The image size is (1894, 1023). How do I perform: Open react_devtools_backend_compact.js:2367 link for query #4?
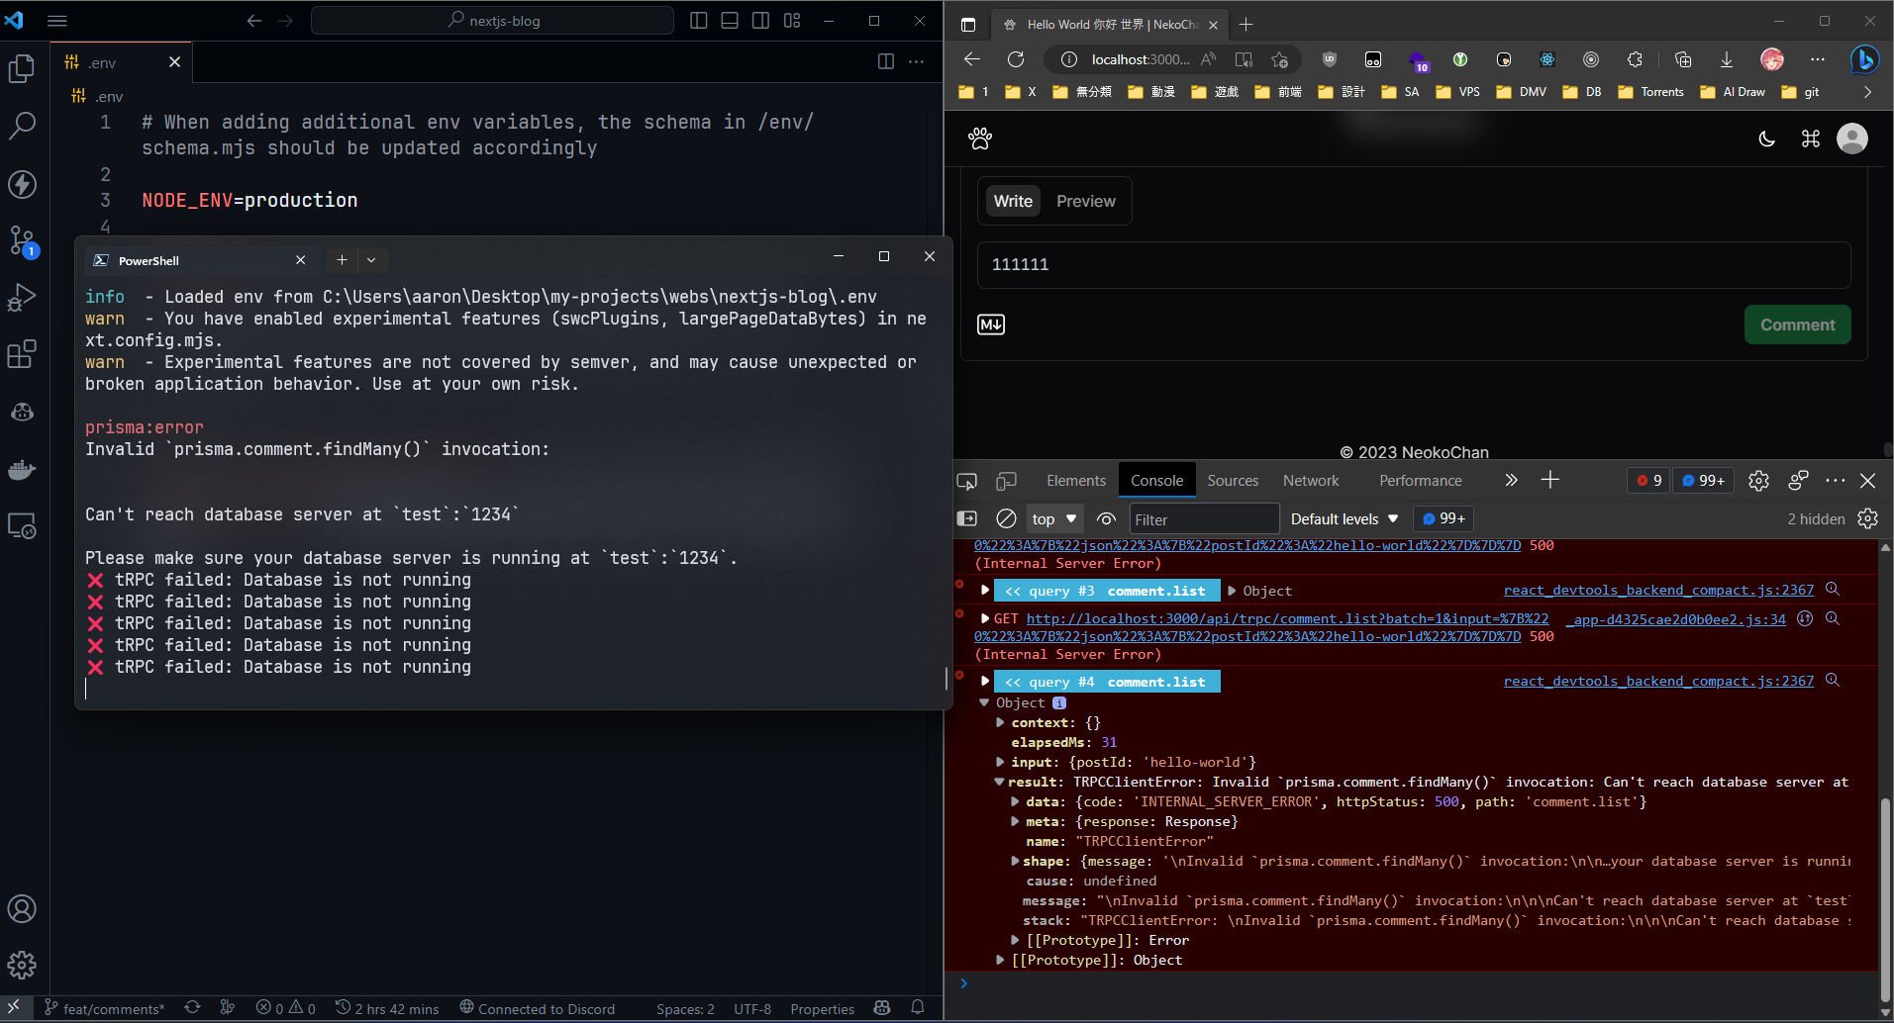(x=1658, y=681)
